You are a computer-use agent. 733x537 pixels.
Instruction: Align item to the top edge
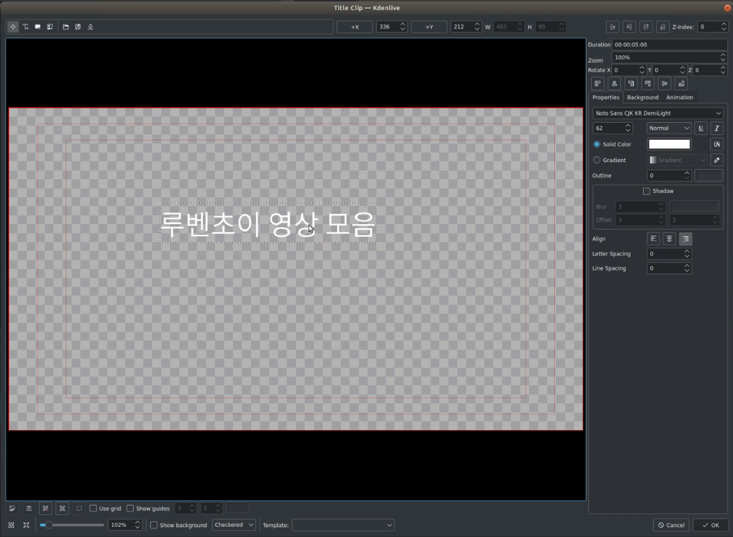coord(648,83)
